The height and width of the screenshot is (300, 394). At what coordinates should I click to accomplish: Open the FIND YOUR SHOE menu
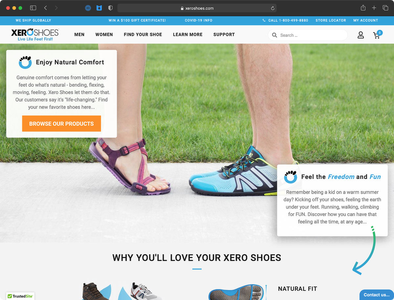tap(143, 34)
